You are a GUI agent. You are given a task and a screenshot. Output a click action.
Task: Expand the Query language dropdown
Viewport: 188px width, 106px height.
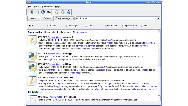coord(73,18)
